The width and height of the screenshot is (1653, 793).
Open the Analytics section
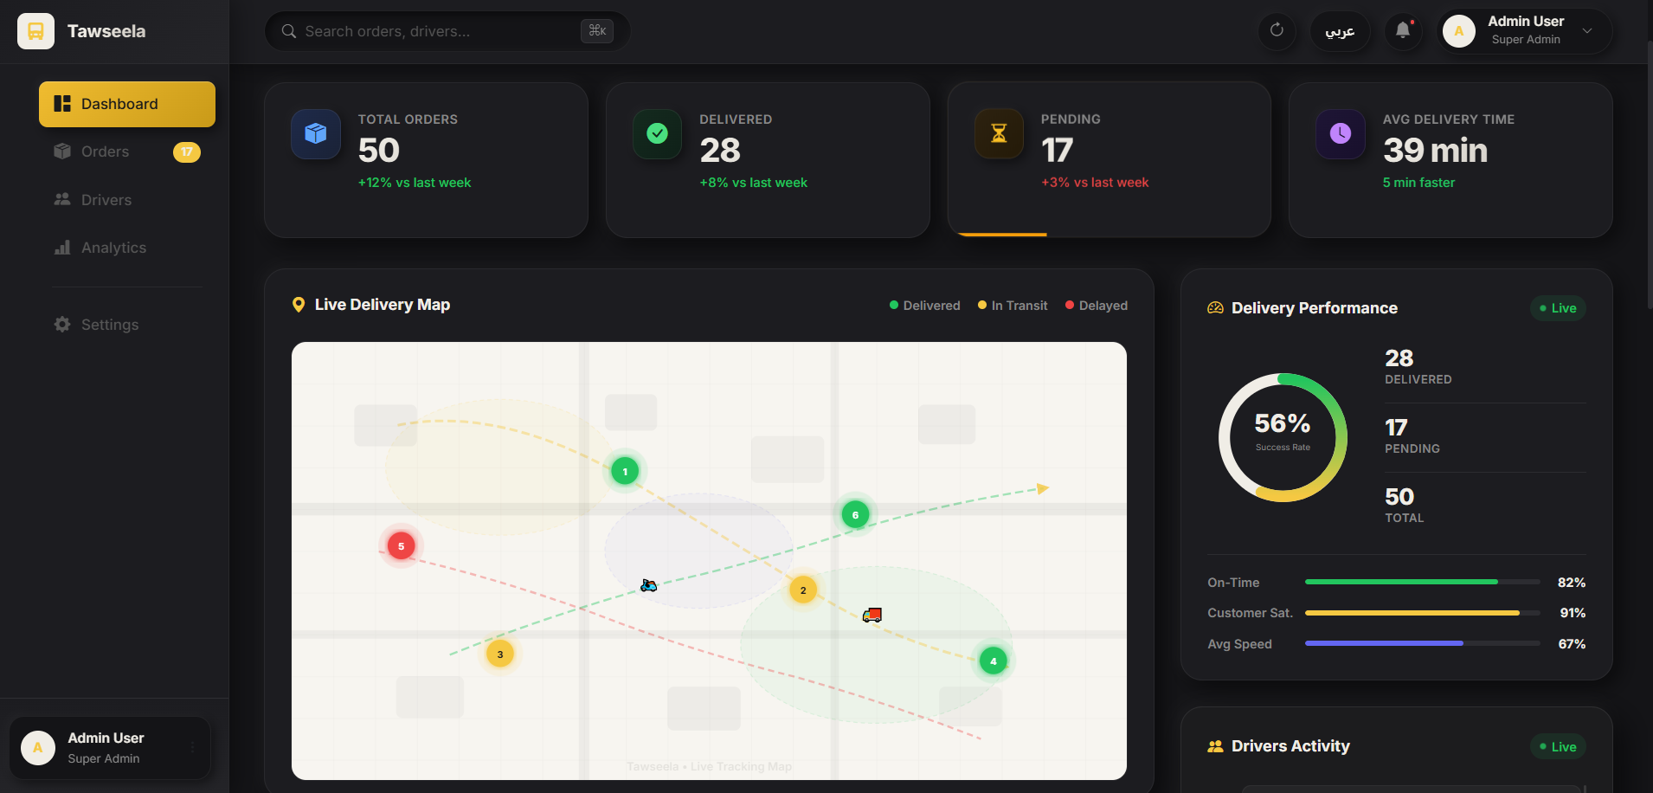127,248
